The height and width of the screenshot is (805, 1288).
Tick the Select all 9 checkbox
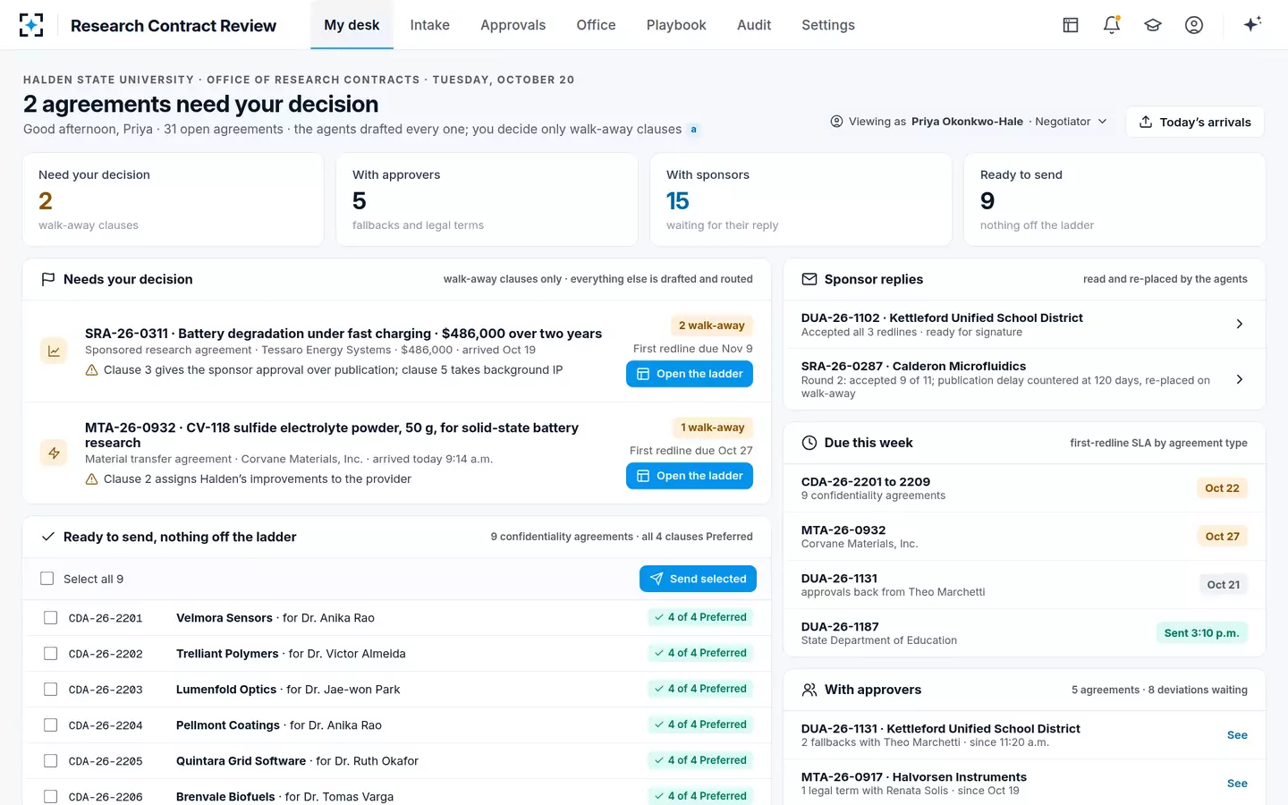tap(47, 579)
